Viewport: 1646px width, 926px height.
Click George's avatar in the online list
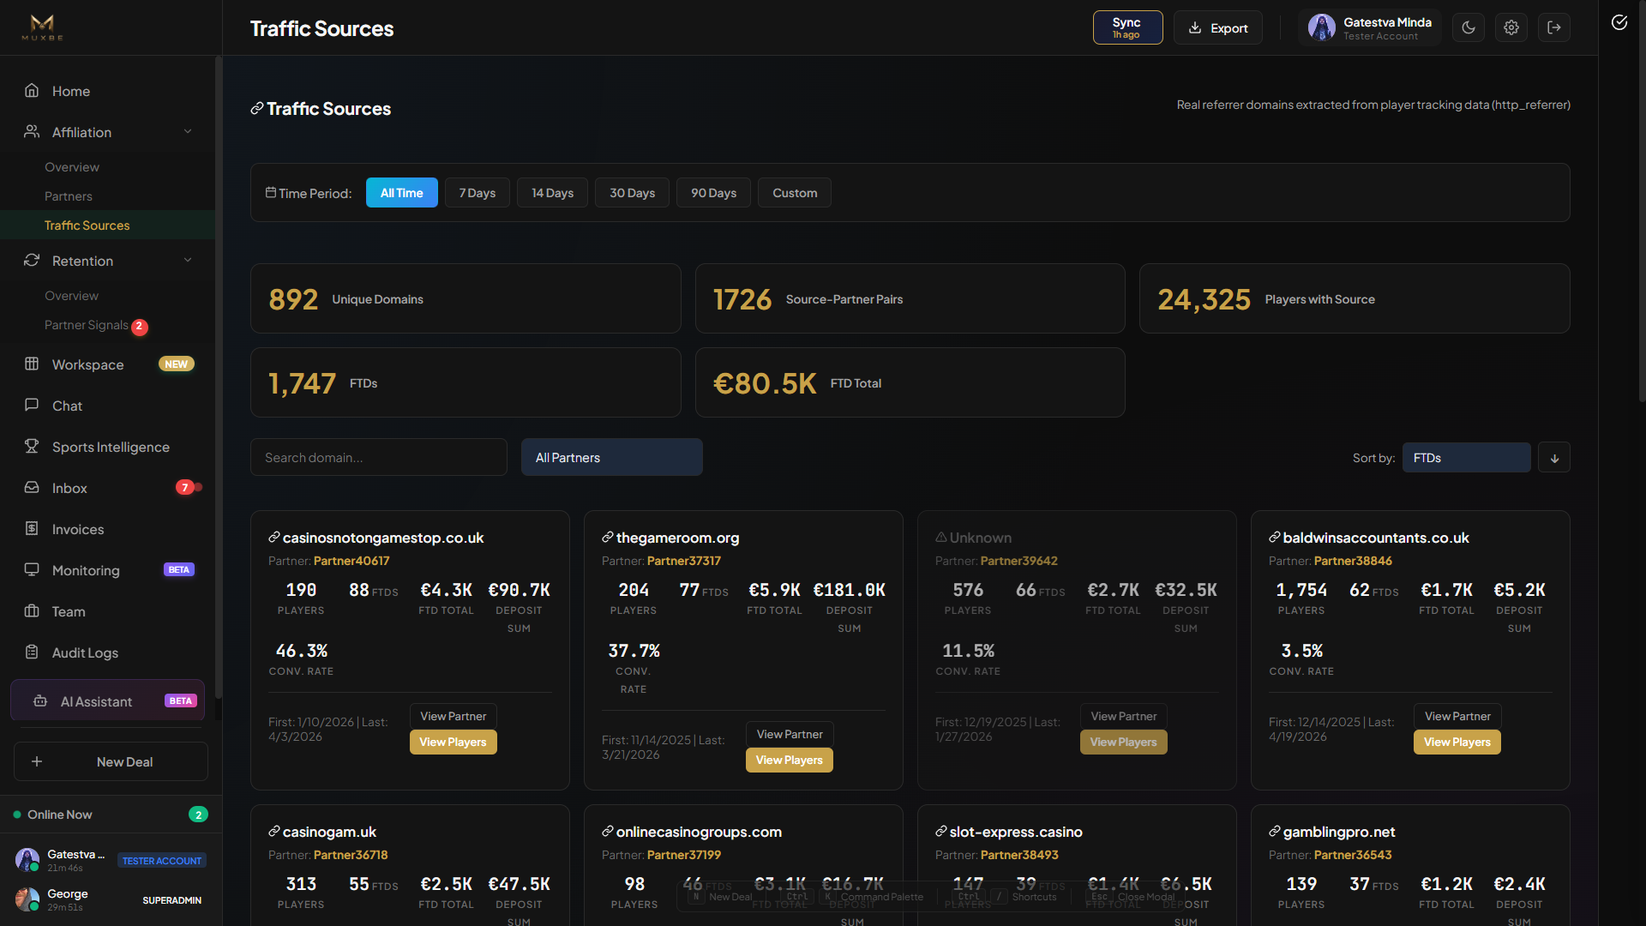pos(27,899)
